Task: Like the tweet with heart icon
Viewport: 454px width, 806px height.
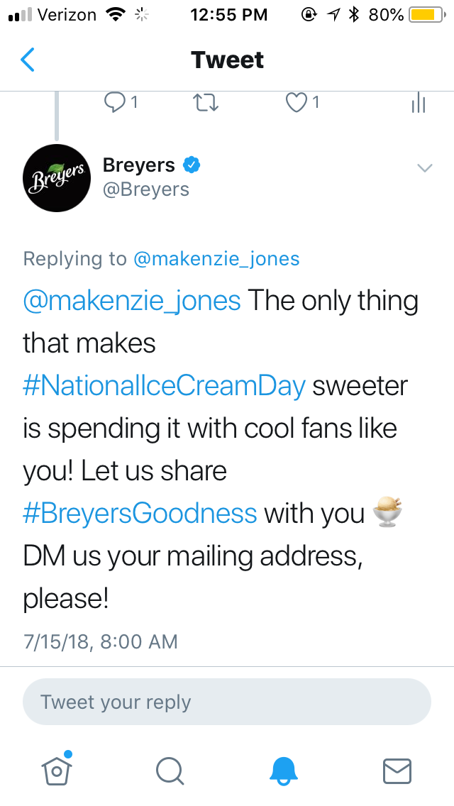Action: (x=295, y=104)
